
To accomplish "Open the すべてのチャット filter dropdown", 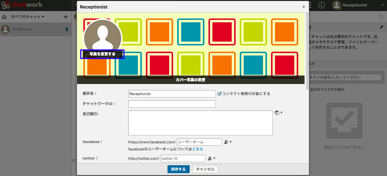I will click(x=28, y=17).
